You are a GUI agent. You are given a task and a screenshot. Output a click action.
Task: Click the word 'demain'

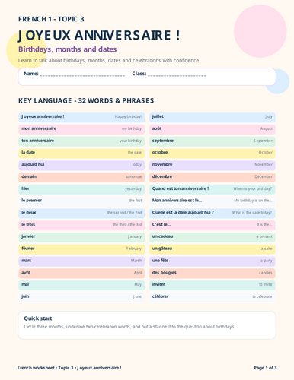click(29, 176)
